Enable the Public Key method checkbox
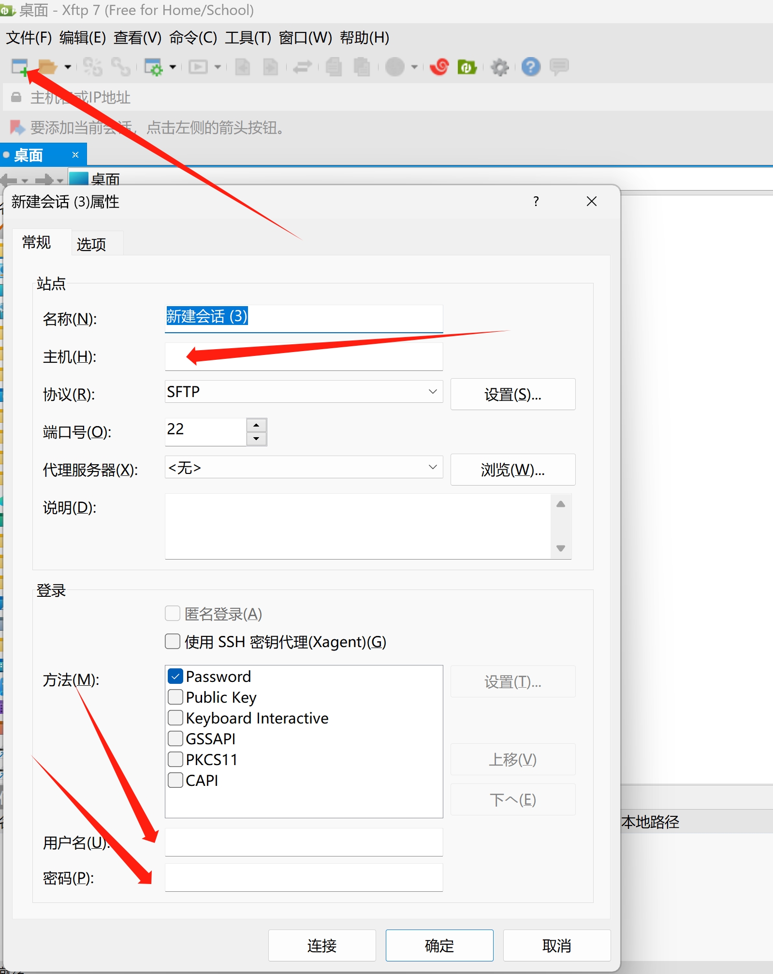This screenshot has height=974, width=773. pos(175,697)
